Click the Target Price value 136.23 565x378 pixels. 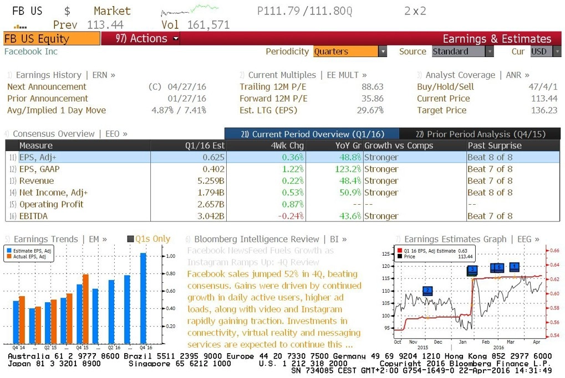(x=544, y=110)
